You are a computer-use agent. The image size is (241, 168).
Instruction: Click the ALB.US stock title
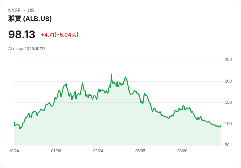[x=30, y=19]
